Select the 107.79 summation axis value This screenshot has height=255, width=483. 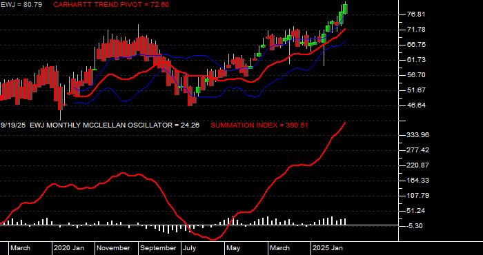(417, 196)
